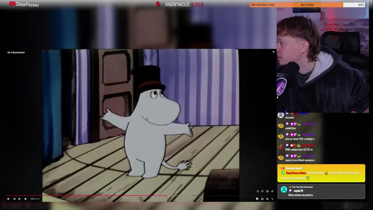Click chat message 'BRB umbes kuni 12.45-ni'
373x210 pixels.
pyautogui.click(x=299, y=150)
